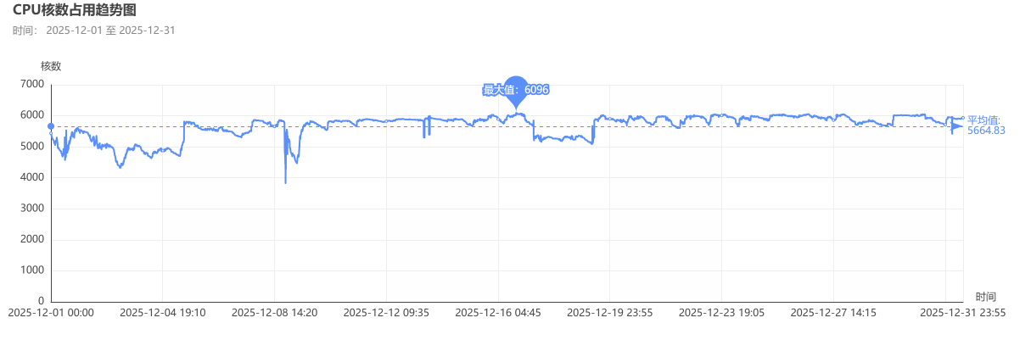Select the chart title CPU核数占用趋势图
This screenshot has height=340, width=1031.
(75, 10)
